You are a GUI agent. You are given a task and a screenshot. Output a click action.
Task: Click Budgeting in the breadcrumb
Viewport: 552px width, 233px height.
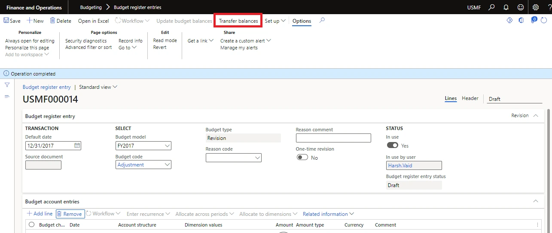point(91,7)
